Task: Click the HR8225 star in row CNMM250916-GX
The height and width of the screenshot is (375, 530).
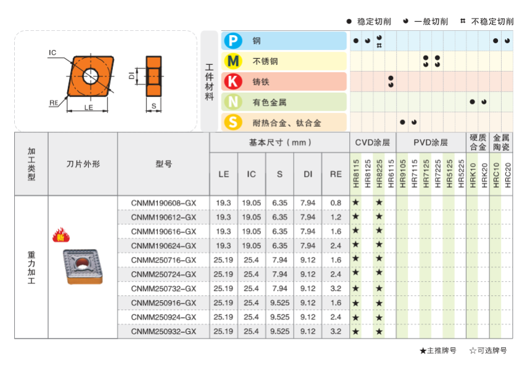Action: coord(379,303)
